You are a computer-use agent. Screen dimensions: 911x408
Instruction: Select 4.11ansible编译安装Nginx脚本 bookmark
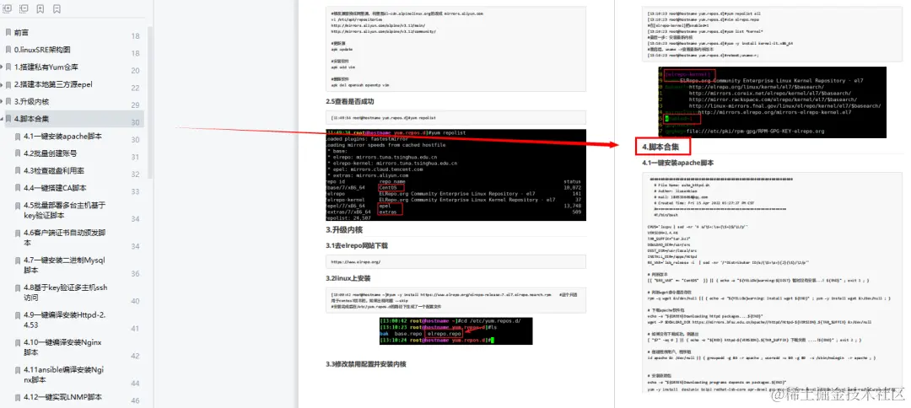[x=64, y=374]
